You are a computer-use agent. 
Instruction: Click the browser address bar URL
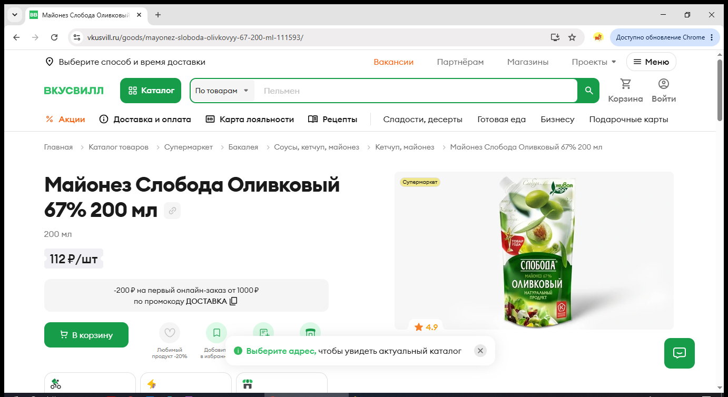[x=195, y=37]
